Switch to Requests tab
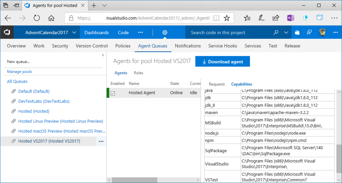The width and height of the screenshot is (342, 183). (x=216, y=84)
